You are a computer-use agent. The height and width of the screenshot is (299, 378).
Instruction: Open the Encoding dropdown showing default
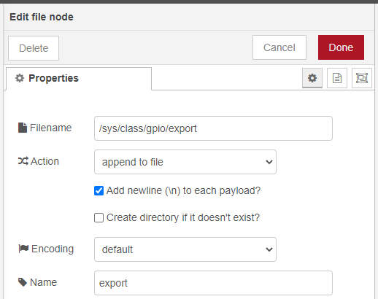pyautogui.click(x=185, y=249)
